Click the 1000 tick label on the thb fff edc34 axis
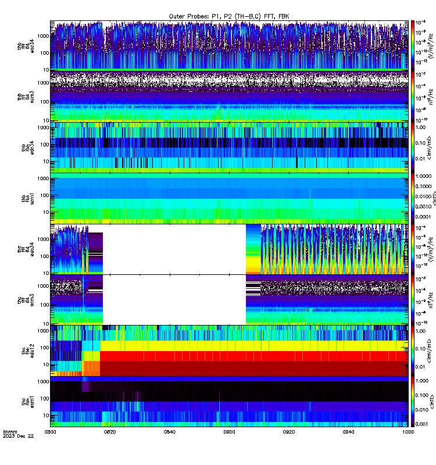The width and height of the screenshot is (436, 465). [43, 36]
